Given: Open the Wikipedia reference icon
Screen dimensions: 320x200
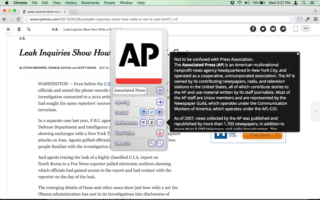Looking at the screenshot, I should click(143, 123).
